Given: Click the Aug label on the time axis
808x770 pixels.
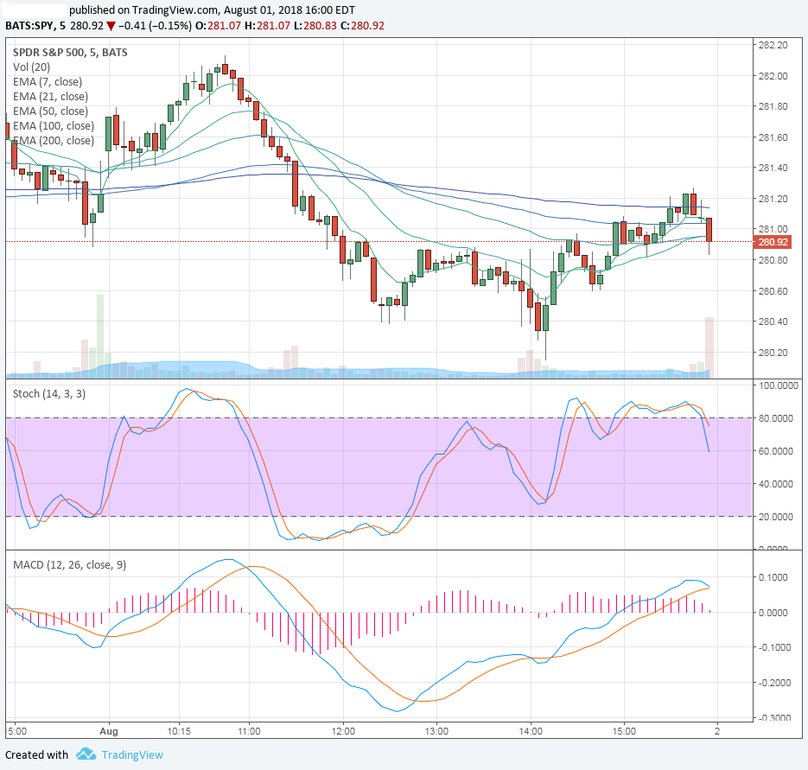Looking at the screenshot, I should click(109, 731).
